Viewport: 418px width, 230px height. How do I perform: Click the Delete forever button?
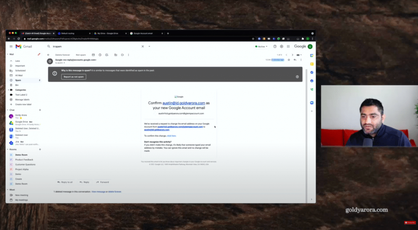pos(62,55)
